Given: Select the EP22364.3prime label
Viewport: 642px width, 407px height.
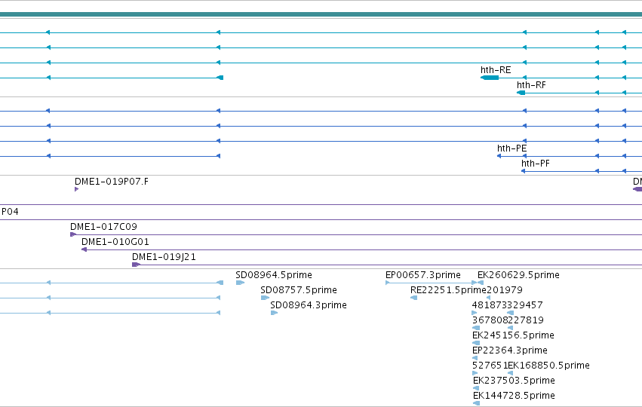Looking at the screenshot, I should (510, 350).
